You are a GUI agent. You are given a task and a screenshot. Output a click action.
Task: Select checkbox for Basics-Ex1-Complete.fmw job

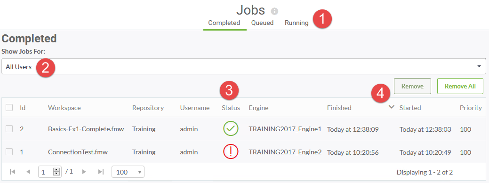9,129
